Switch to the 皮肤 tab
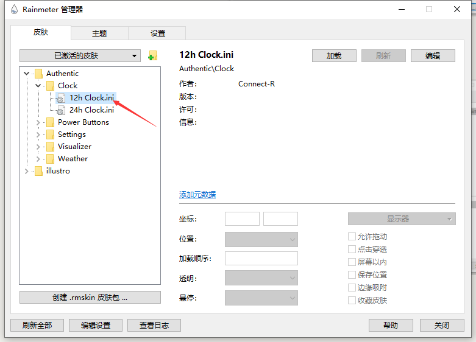This screenshot has width=476, height=342. (x=41, y=32)
